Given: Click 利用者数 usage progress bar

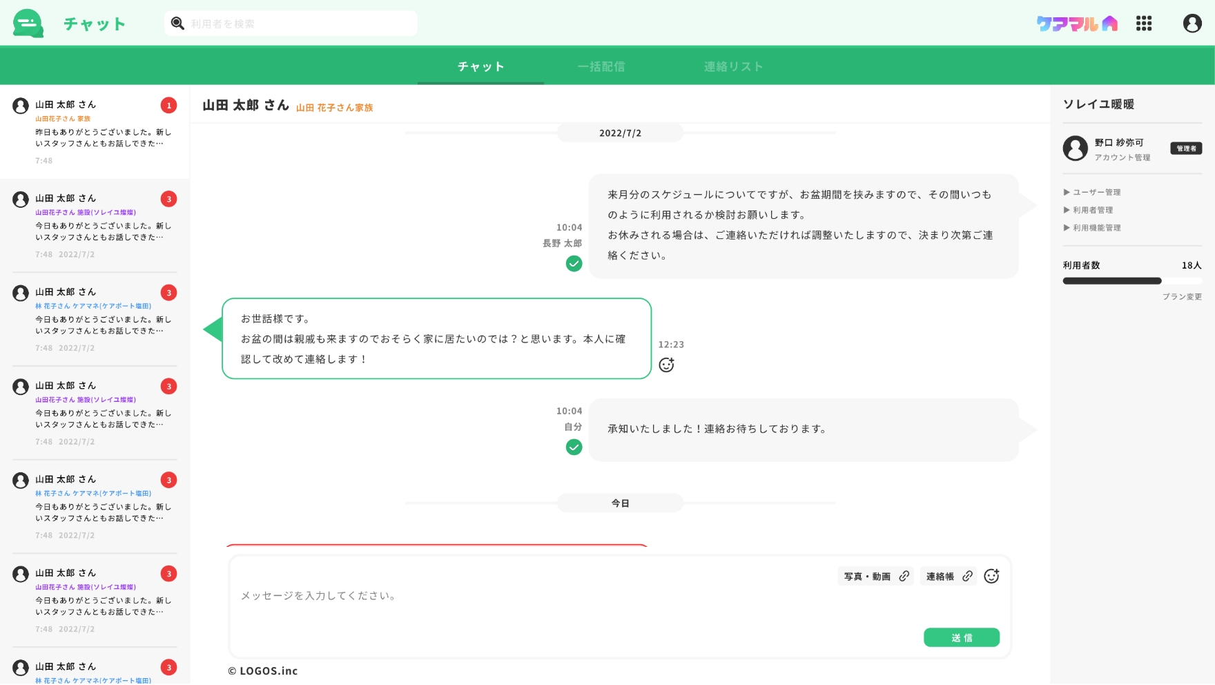Looking at the screenshot, I should coord(1132,281).
